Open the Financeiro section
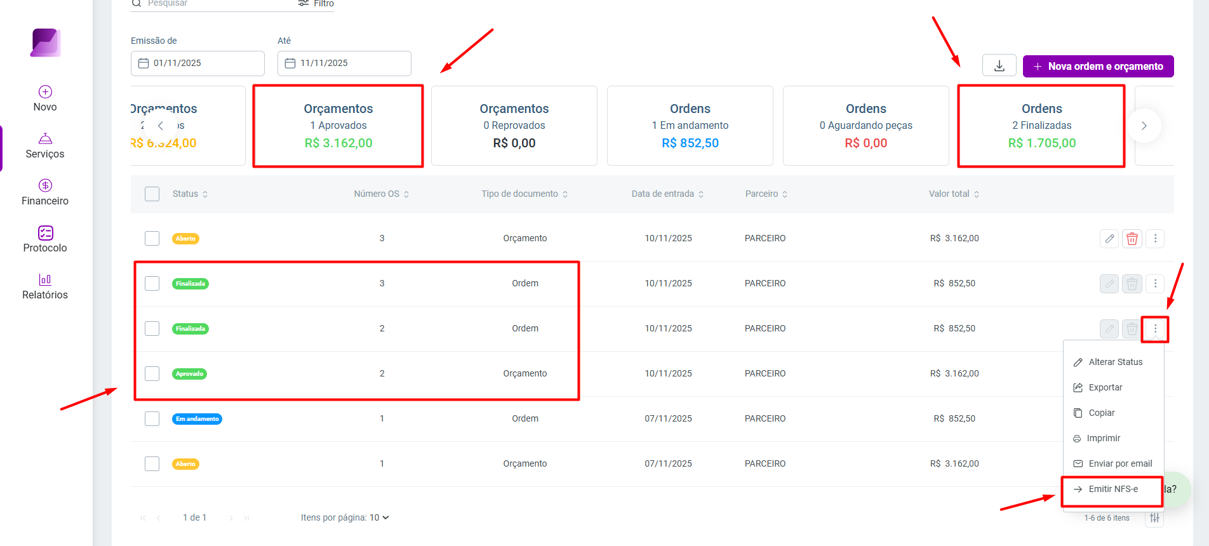Screen dimensions: 1209x546 [x=45, y=192]
